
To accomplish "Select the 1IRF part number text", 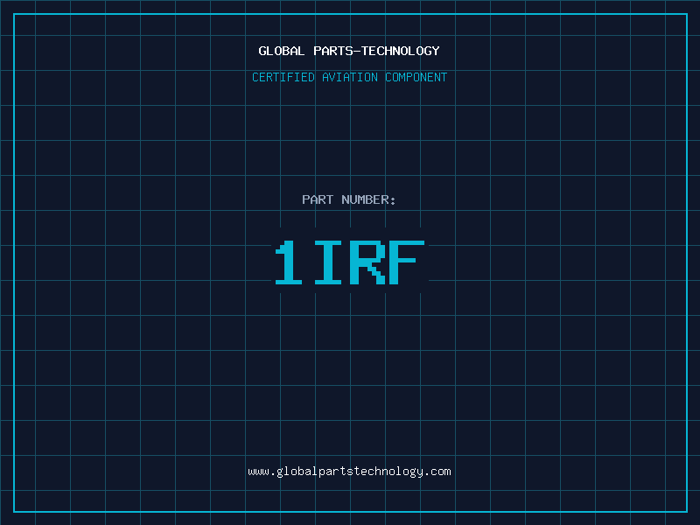I will click(x=349, y=262).
